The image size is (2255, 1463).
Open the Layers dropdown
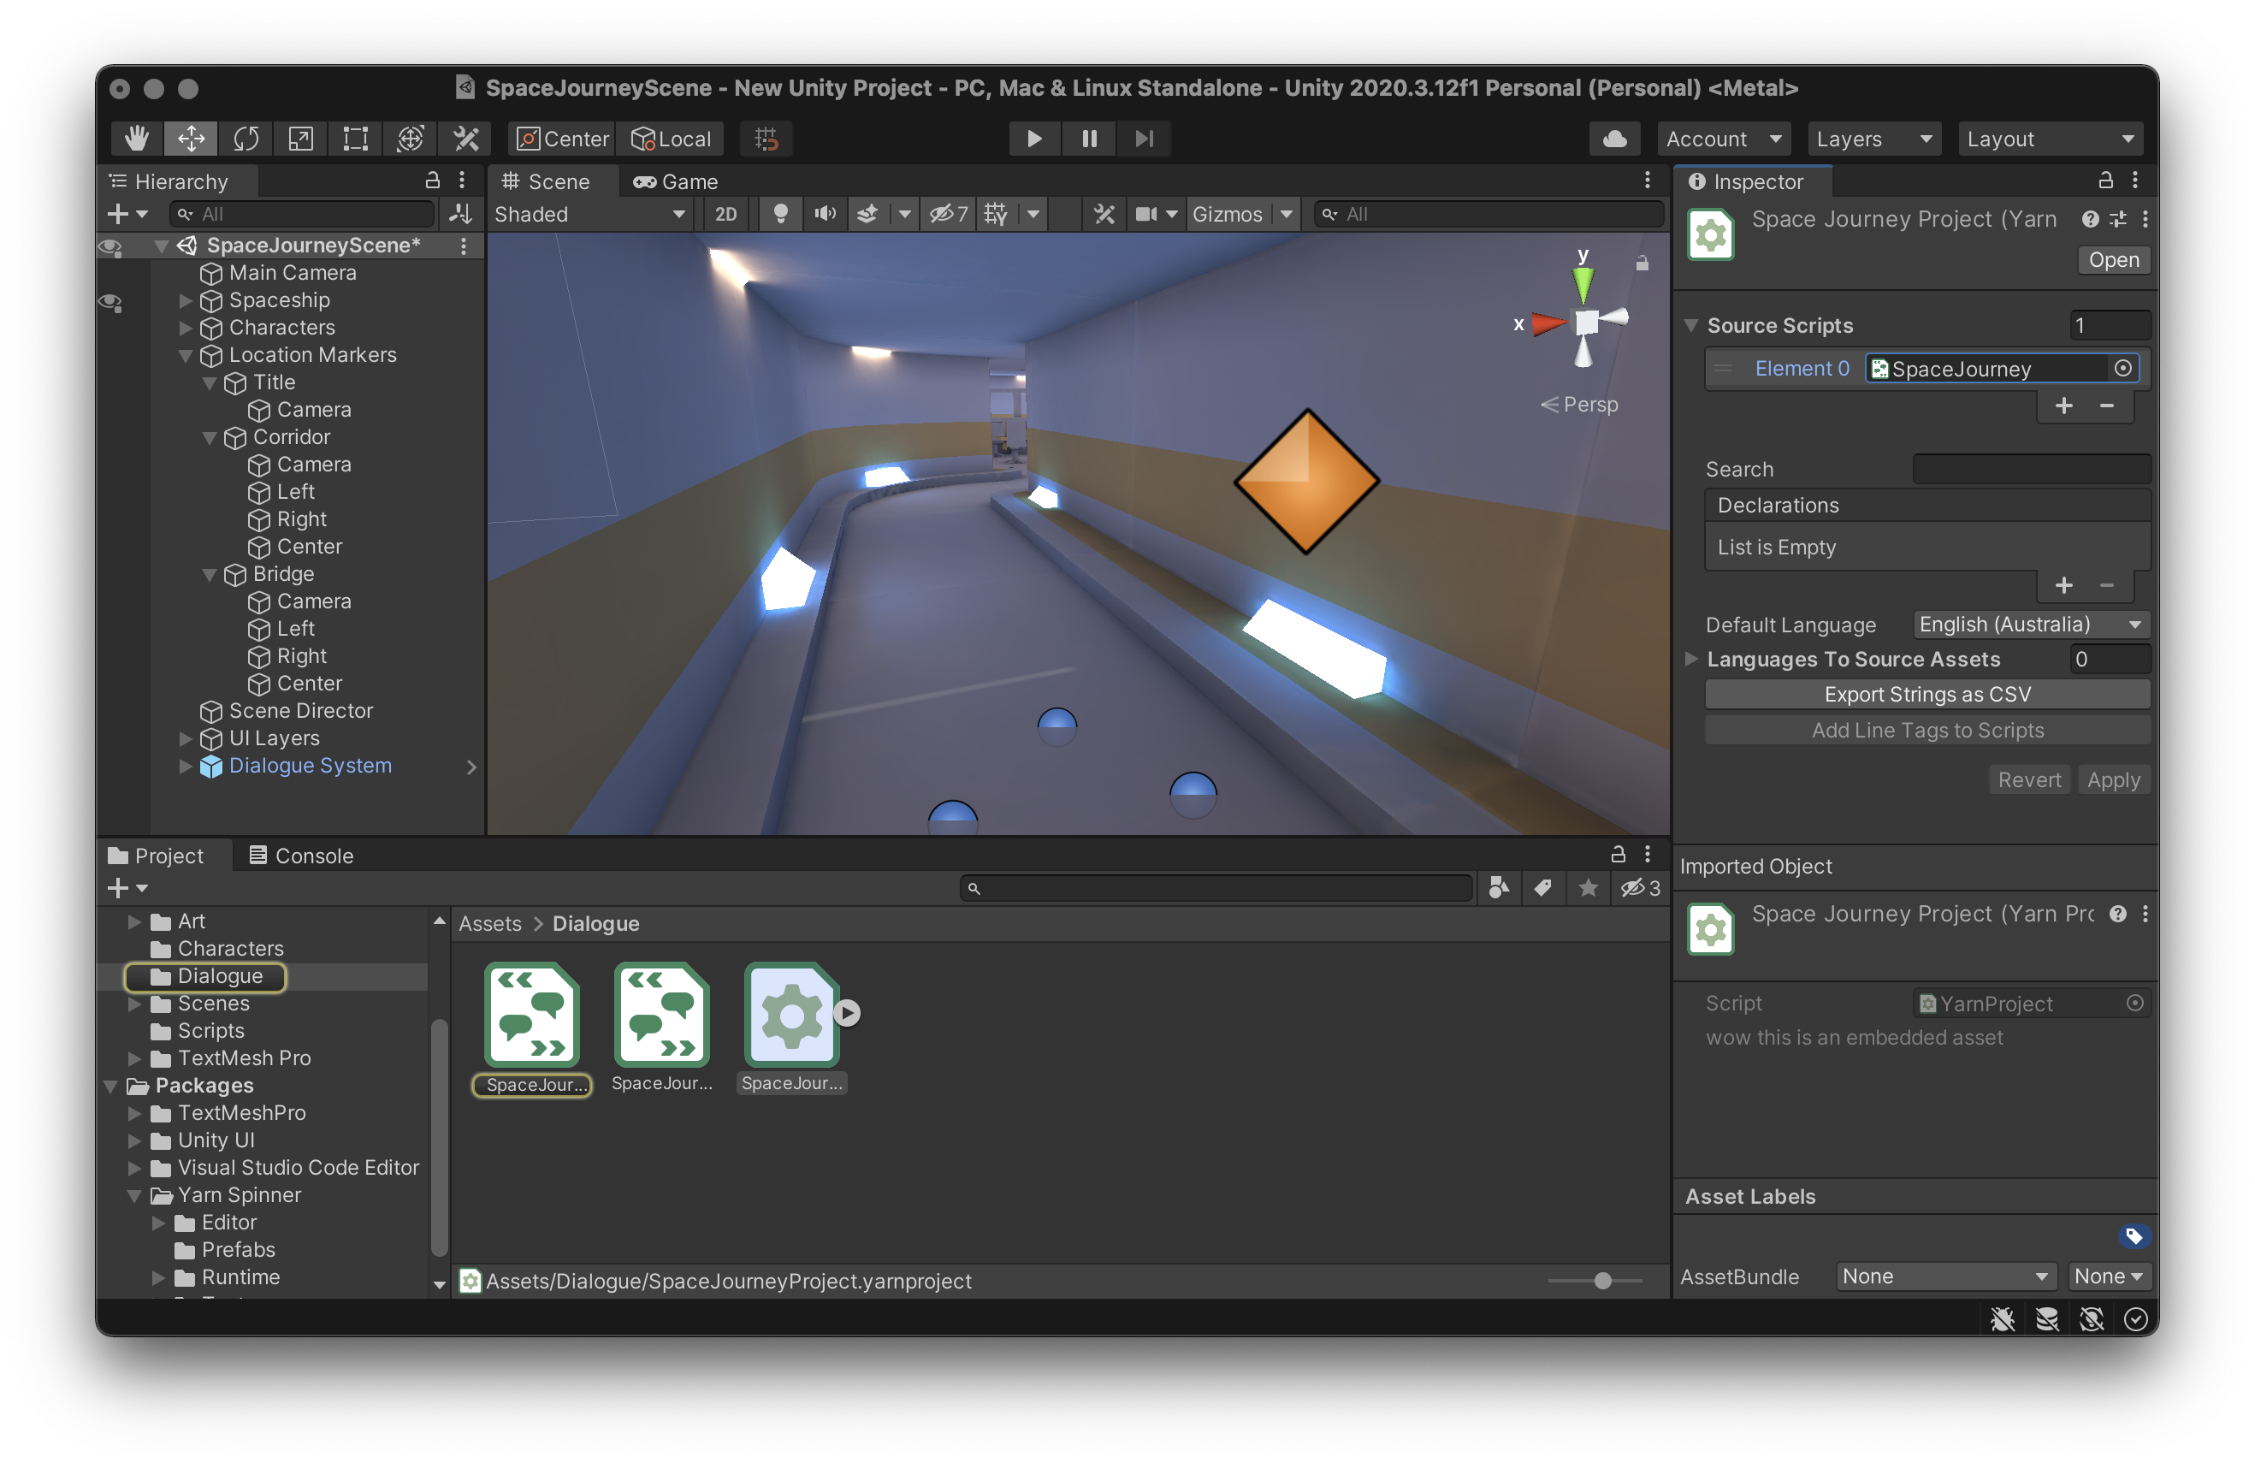coord(1873,139)
